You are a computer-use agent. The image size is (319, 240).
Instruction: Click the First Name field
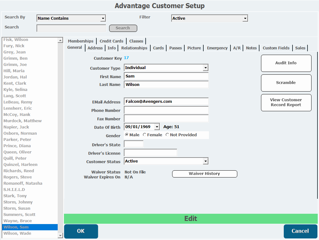(x=166, y=76)
